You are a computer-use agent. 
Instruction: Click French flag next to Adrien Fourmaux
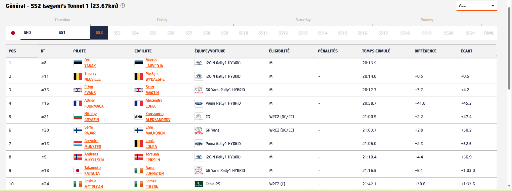click(78, 103)
